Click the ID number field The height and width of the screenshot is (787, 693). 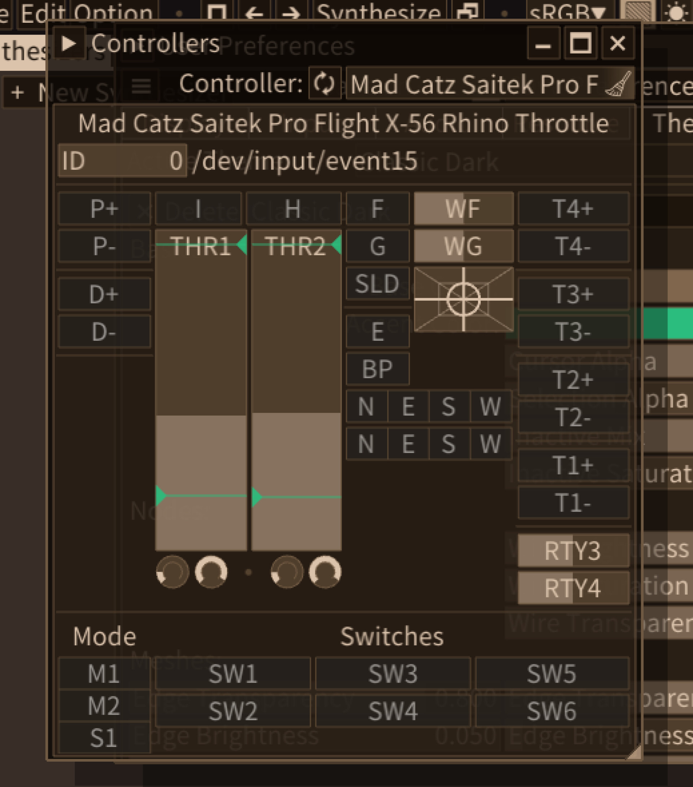click(122, 160)
